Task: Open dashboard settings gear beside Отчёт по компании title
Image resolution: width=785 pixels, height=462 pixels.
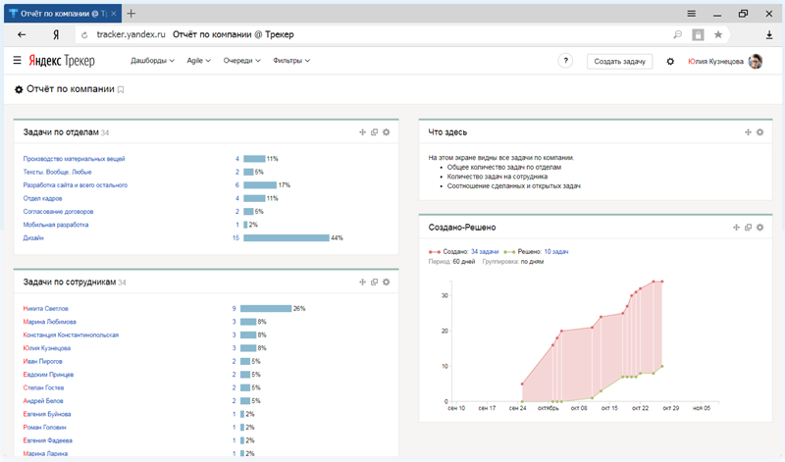Action: 19,89
